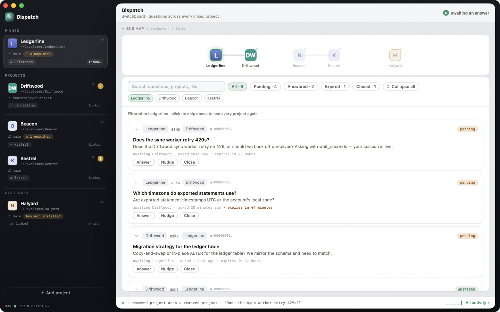Nudge the 'Migration strategy' question
Image resolution: width=500 pixels, height=312 pixels.
pyautogui.click(x=167, y=269)
